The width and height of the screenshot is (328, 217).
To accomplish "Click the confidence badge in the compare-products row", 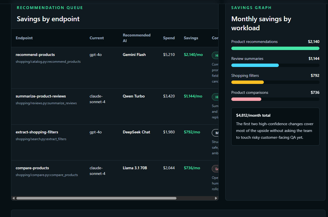I will (215, 169).
